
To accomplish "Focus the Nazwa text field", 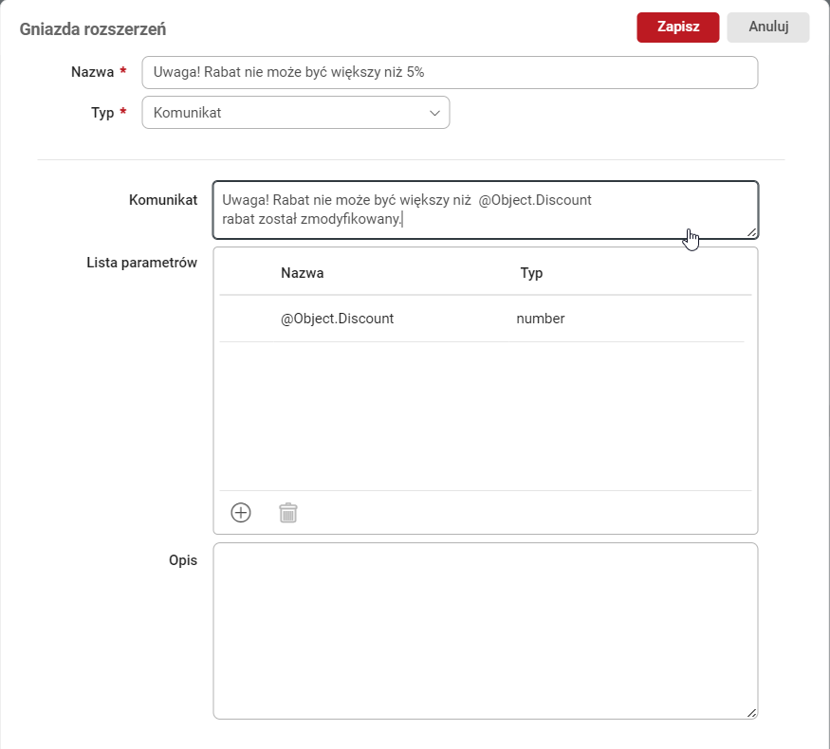I will click(449, 73).
